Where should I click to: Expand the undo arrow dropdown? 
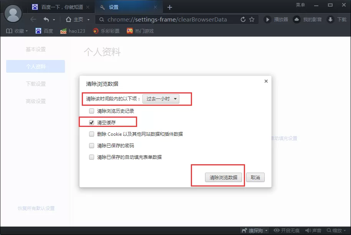[54, 20]
